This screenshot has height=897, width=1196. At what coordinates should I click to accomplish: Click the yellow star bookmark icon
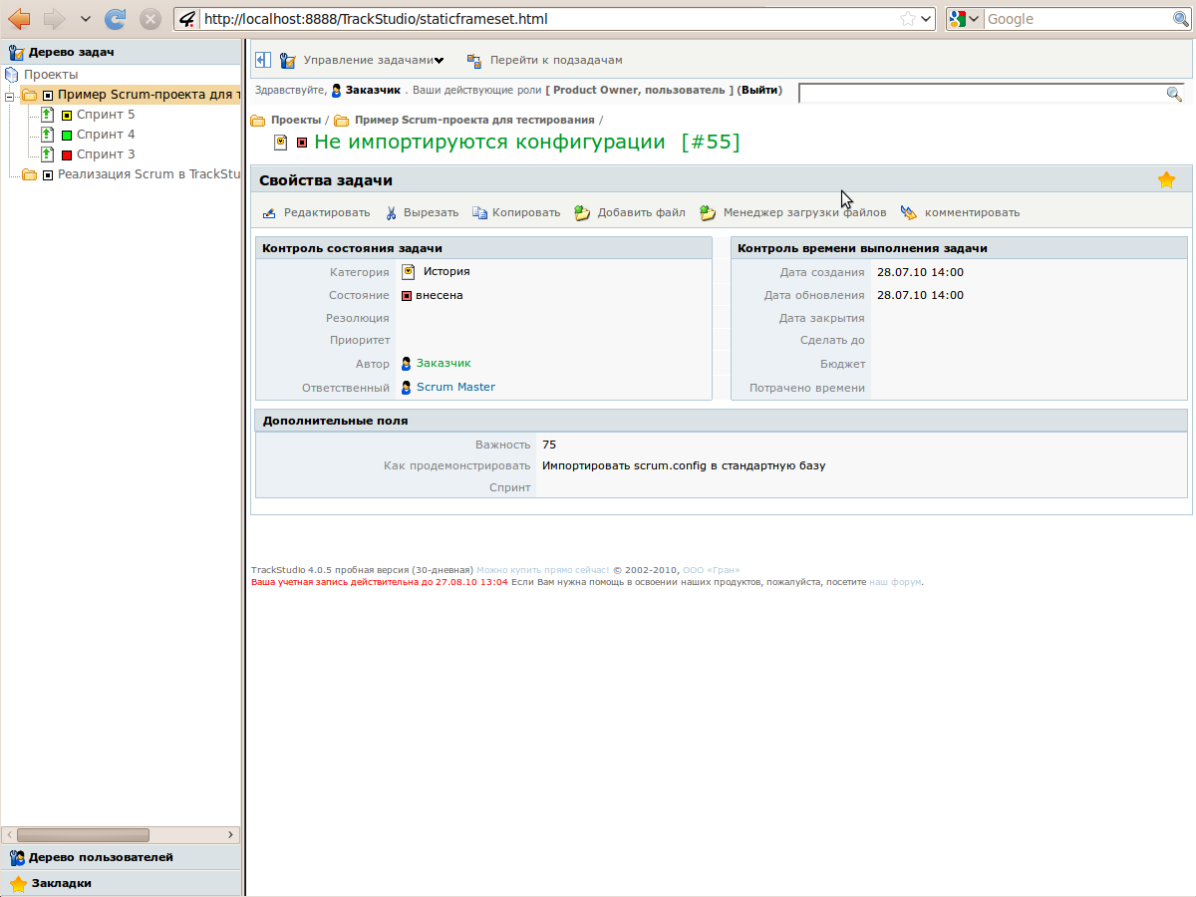(1166, 180)
